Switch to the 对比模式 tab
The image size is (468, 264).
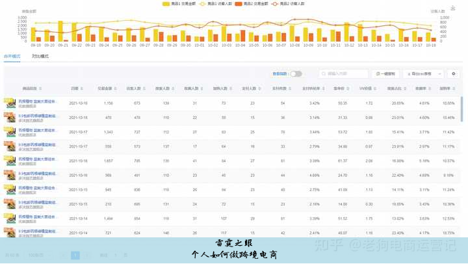[40, 57]
